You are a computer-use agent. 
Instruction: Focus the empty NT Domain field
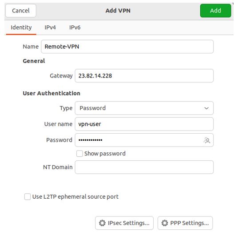tap(144, 167)
